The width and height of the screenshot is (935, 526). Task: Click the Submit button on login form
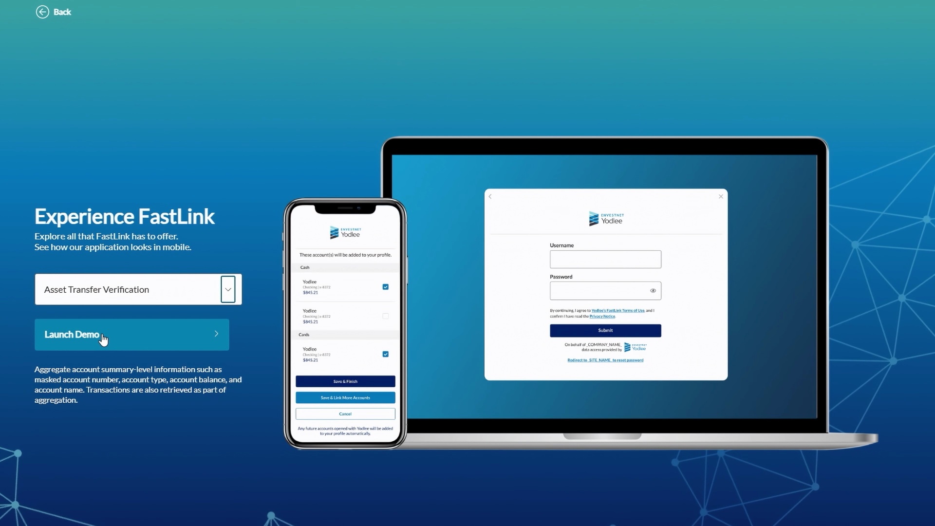606,330
